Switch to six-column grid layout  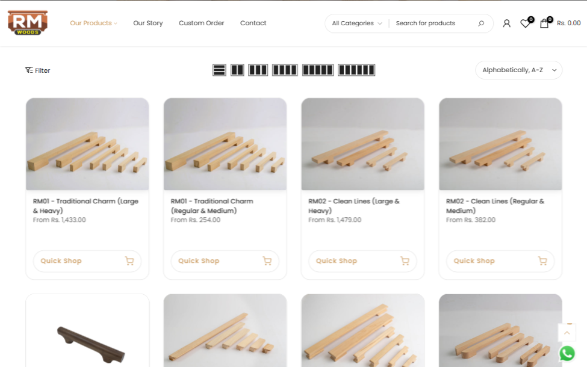(356, 70)
